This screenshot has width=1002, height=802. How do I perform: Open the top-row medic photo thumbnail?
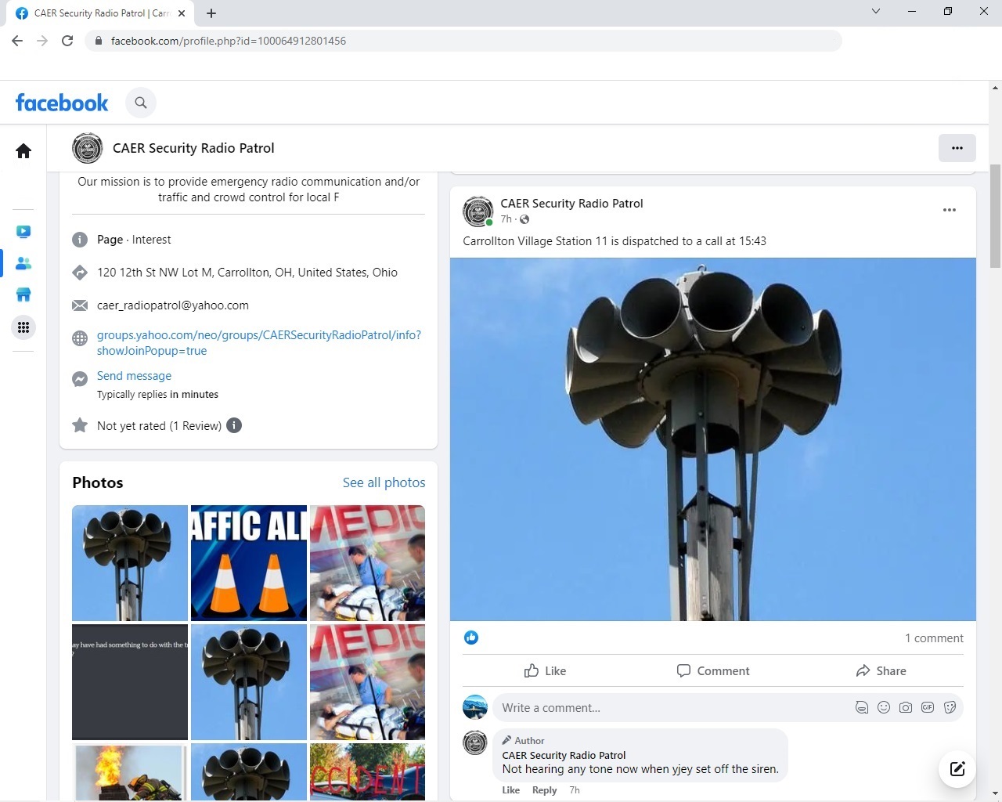(368, 563)
